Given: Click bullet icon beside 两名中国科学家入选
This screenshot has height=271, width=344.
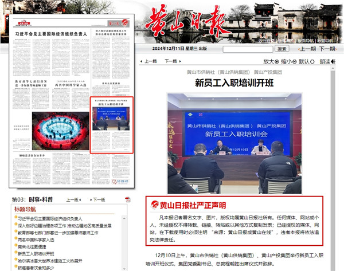Looking at the screenshot, I should 16,238.
